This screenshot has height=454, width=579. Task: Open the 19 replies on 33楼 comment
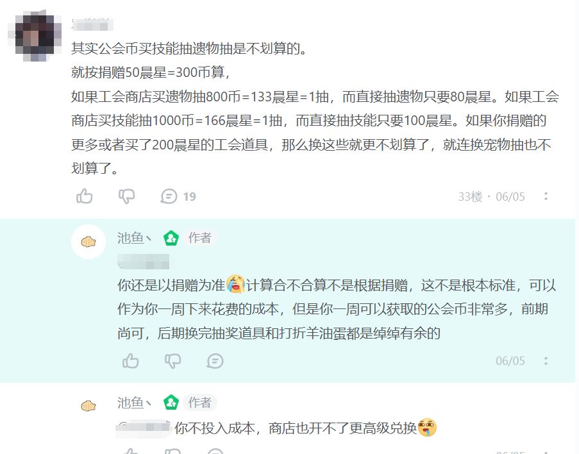(178, 196)
